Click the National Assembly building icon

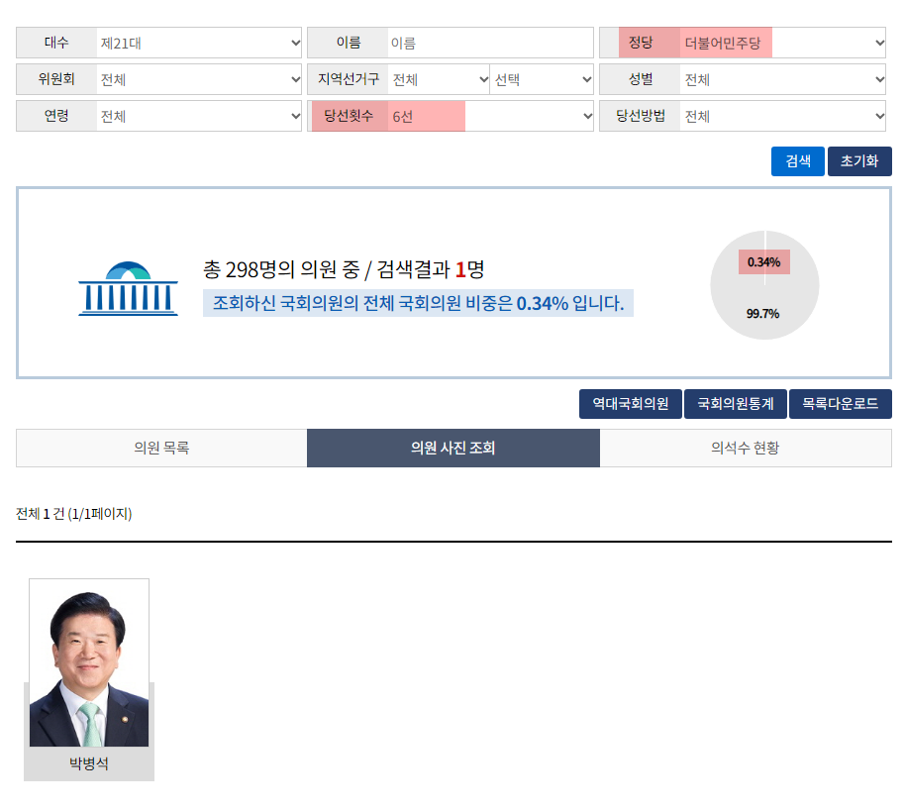pyautogui.click(x=128, y=288)
